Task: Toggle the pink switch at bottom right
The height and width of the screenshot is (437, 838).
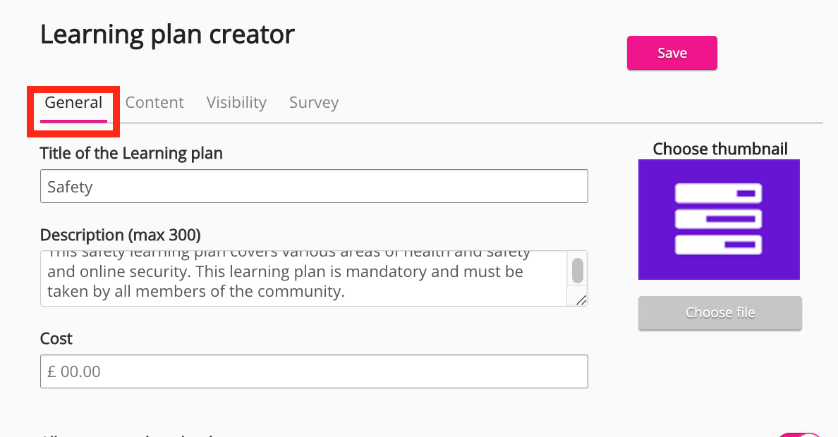Action: click(x=801, y=433)
